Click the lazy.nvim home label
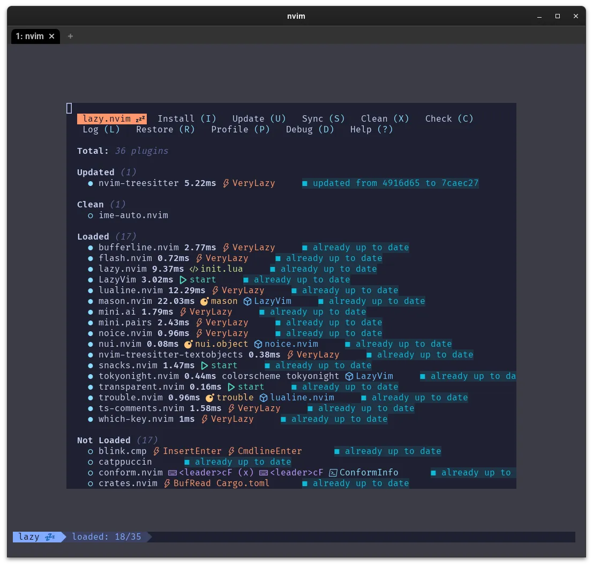The image size is (593, 566). 112,119
